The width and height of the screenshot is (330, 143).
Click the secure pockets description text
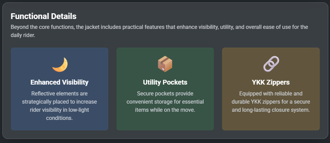(165, 102)
